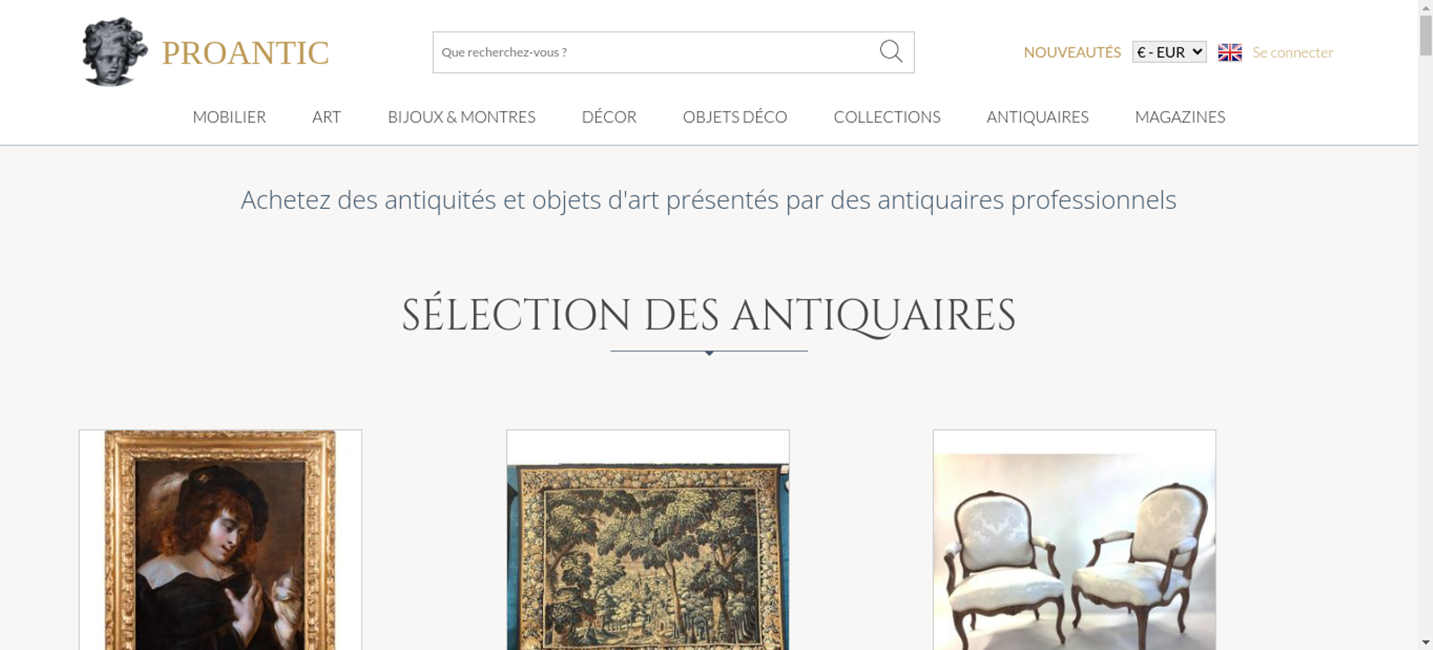Click the PROANTIC brand name text
The height and width of the screenshot is (650, 1433).
(x=245, y=53)
